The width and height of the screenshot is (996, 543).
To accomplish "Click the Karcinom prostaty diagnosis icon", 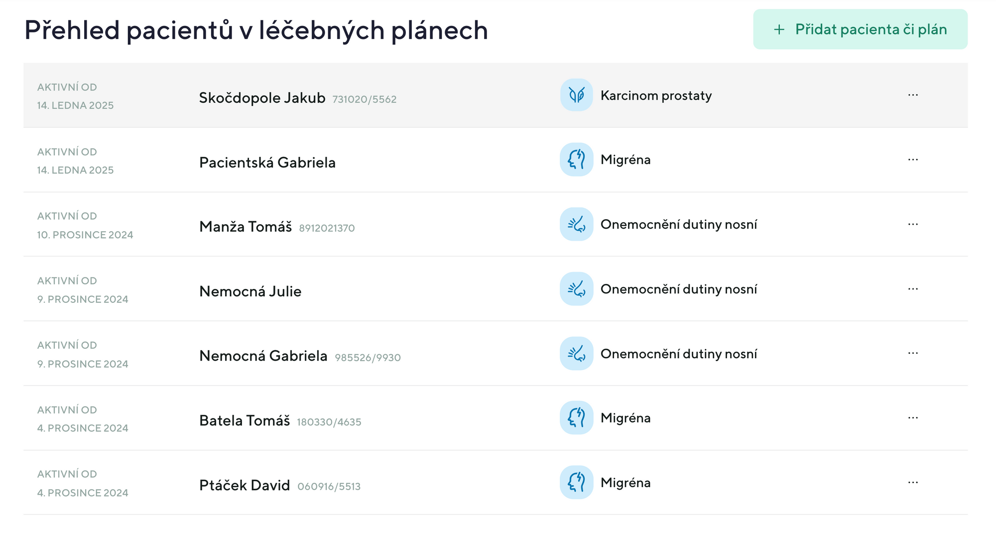I will pyautogui.click(x=576, y=95).
